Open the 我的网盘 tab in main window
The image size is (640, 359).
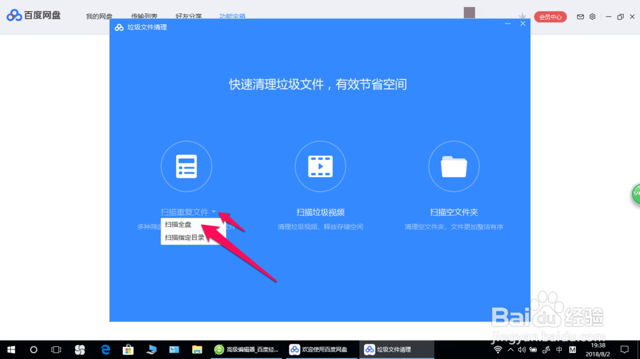click(99, 17)
